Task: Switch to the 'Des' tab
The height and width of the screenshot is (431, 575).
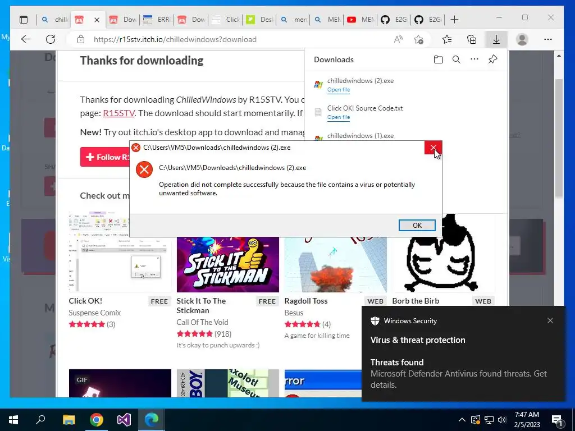Action: (x=259, y=20)
